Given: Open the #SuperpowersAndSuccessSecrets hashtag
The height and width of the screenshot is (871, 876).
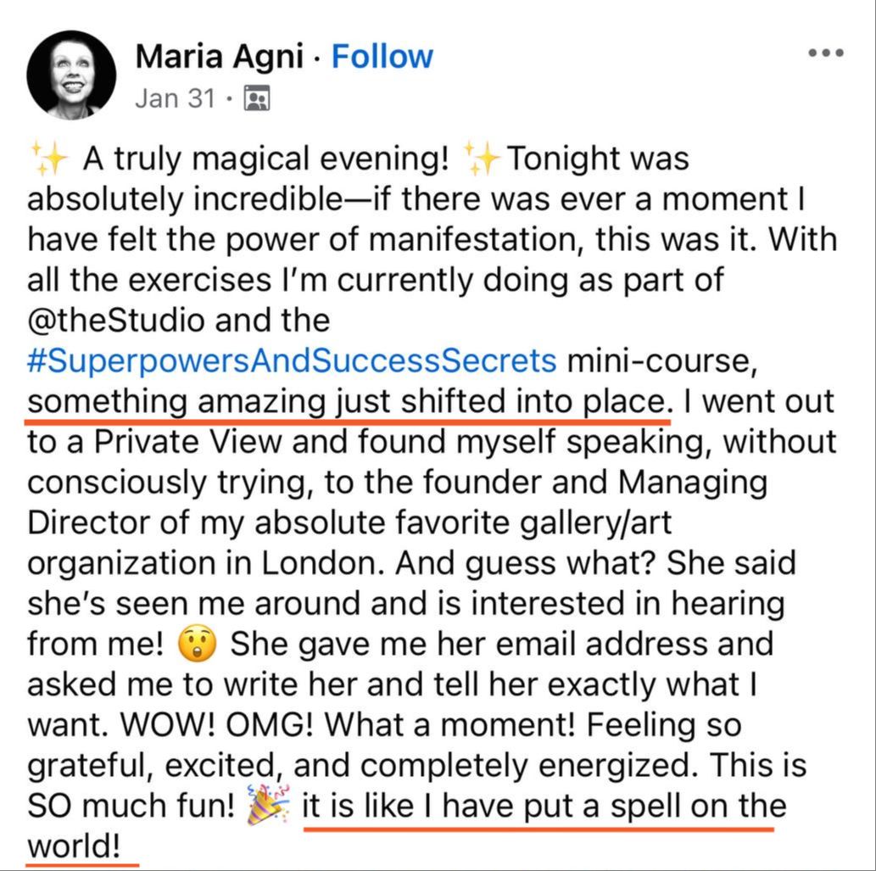Looking at the screenshot, I should click(x=292, y=361).
